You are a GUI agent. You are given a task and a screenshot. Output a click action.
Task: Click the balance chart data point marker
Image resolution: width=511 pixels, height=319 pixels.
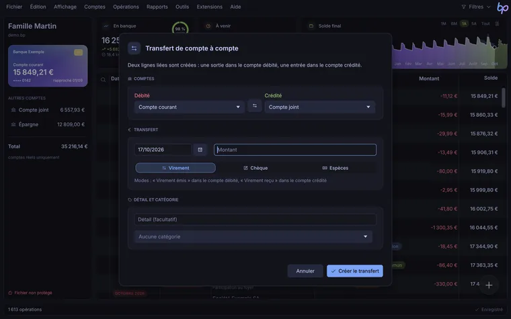[x=494, y=47]
